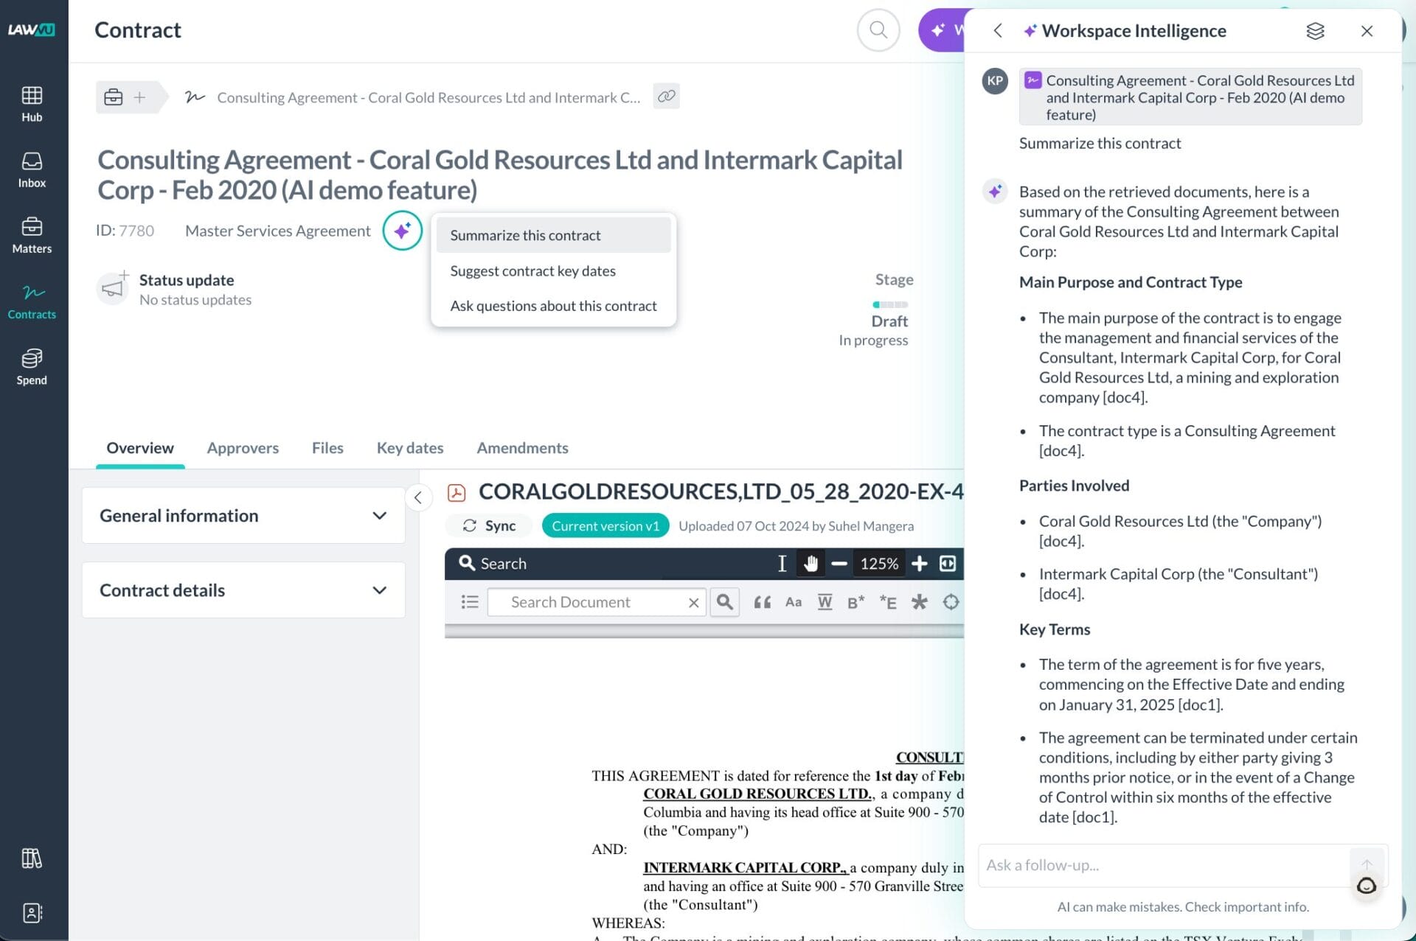Click Current version v1 badge

click(x=605, y=525)
